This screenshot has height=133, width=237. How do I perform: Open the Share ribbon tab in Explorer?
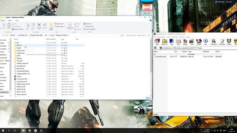click(x=10, y=20)
